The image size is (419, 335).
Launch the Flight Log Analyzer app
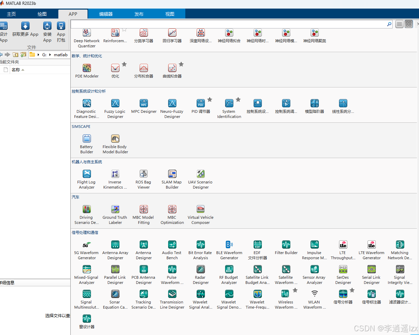87,179
